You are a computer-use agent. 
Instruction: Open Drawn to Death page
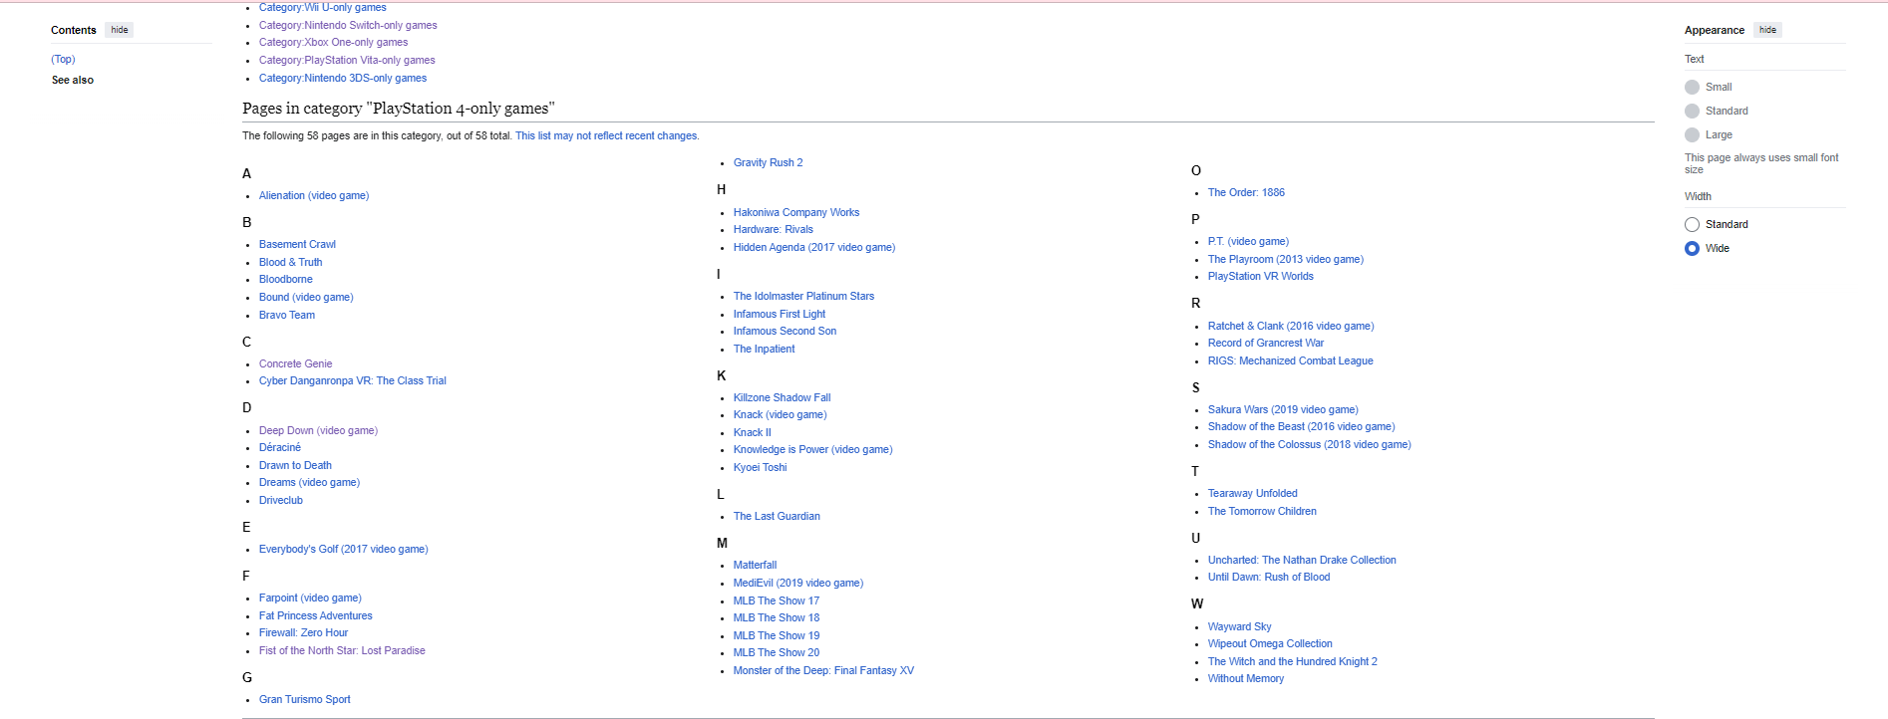tap(295, 465)
